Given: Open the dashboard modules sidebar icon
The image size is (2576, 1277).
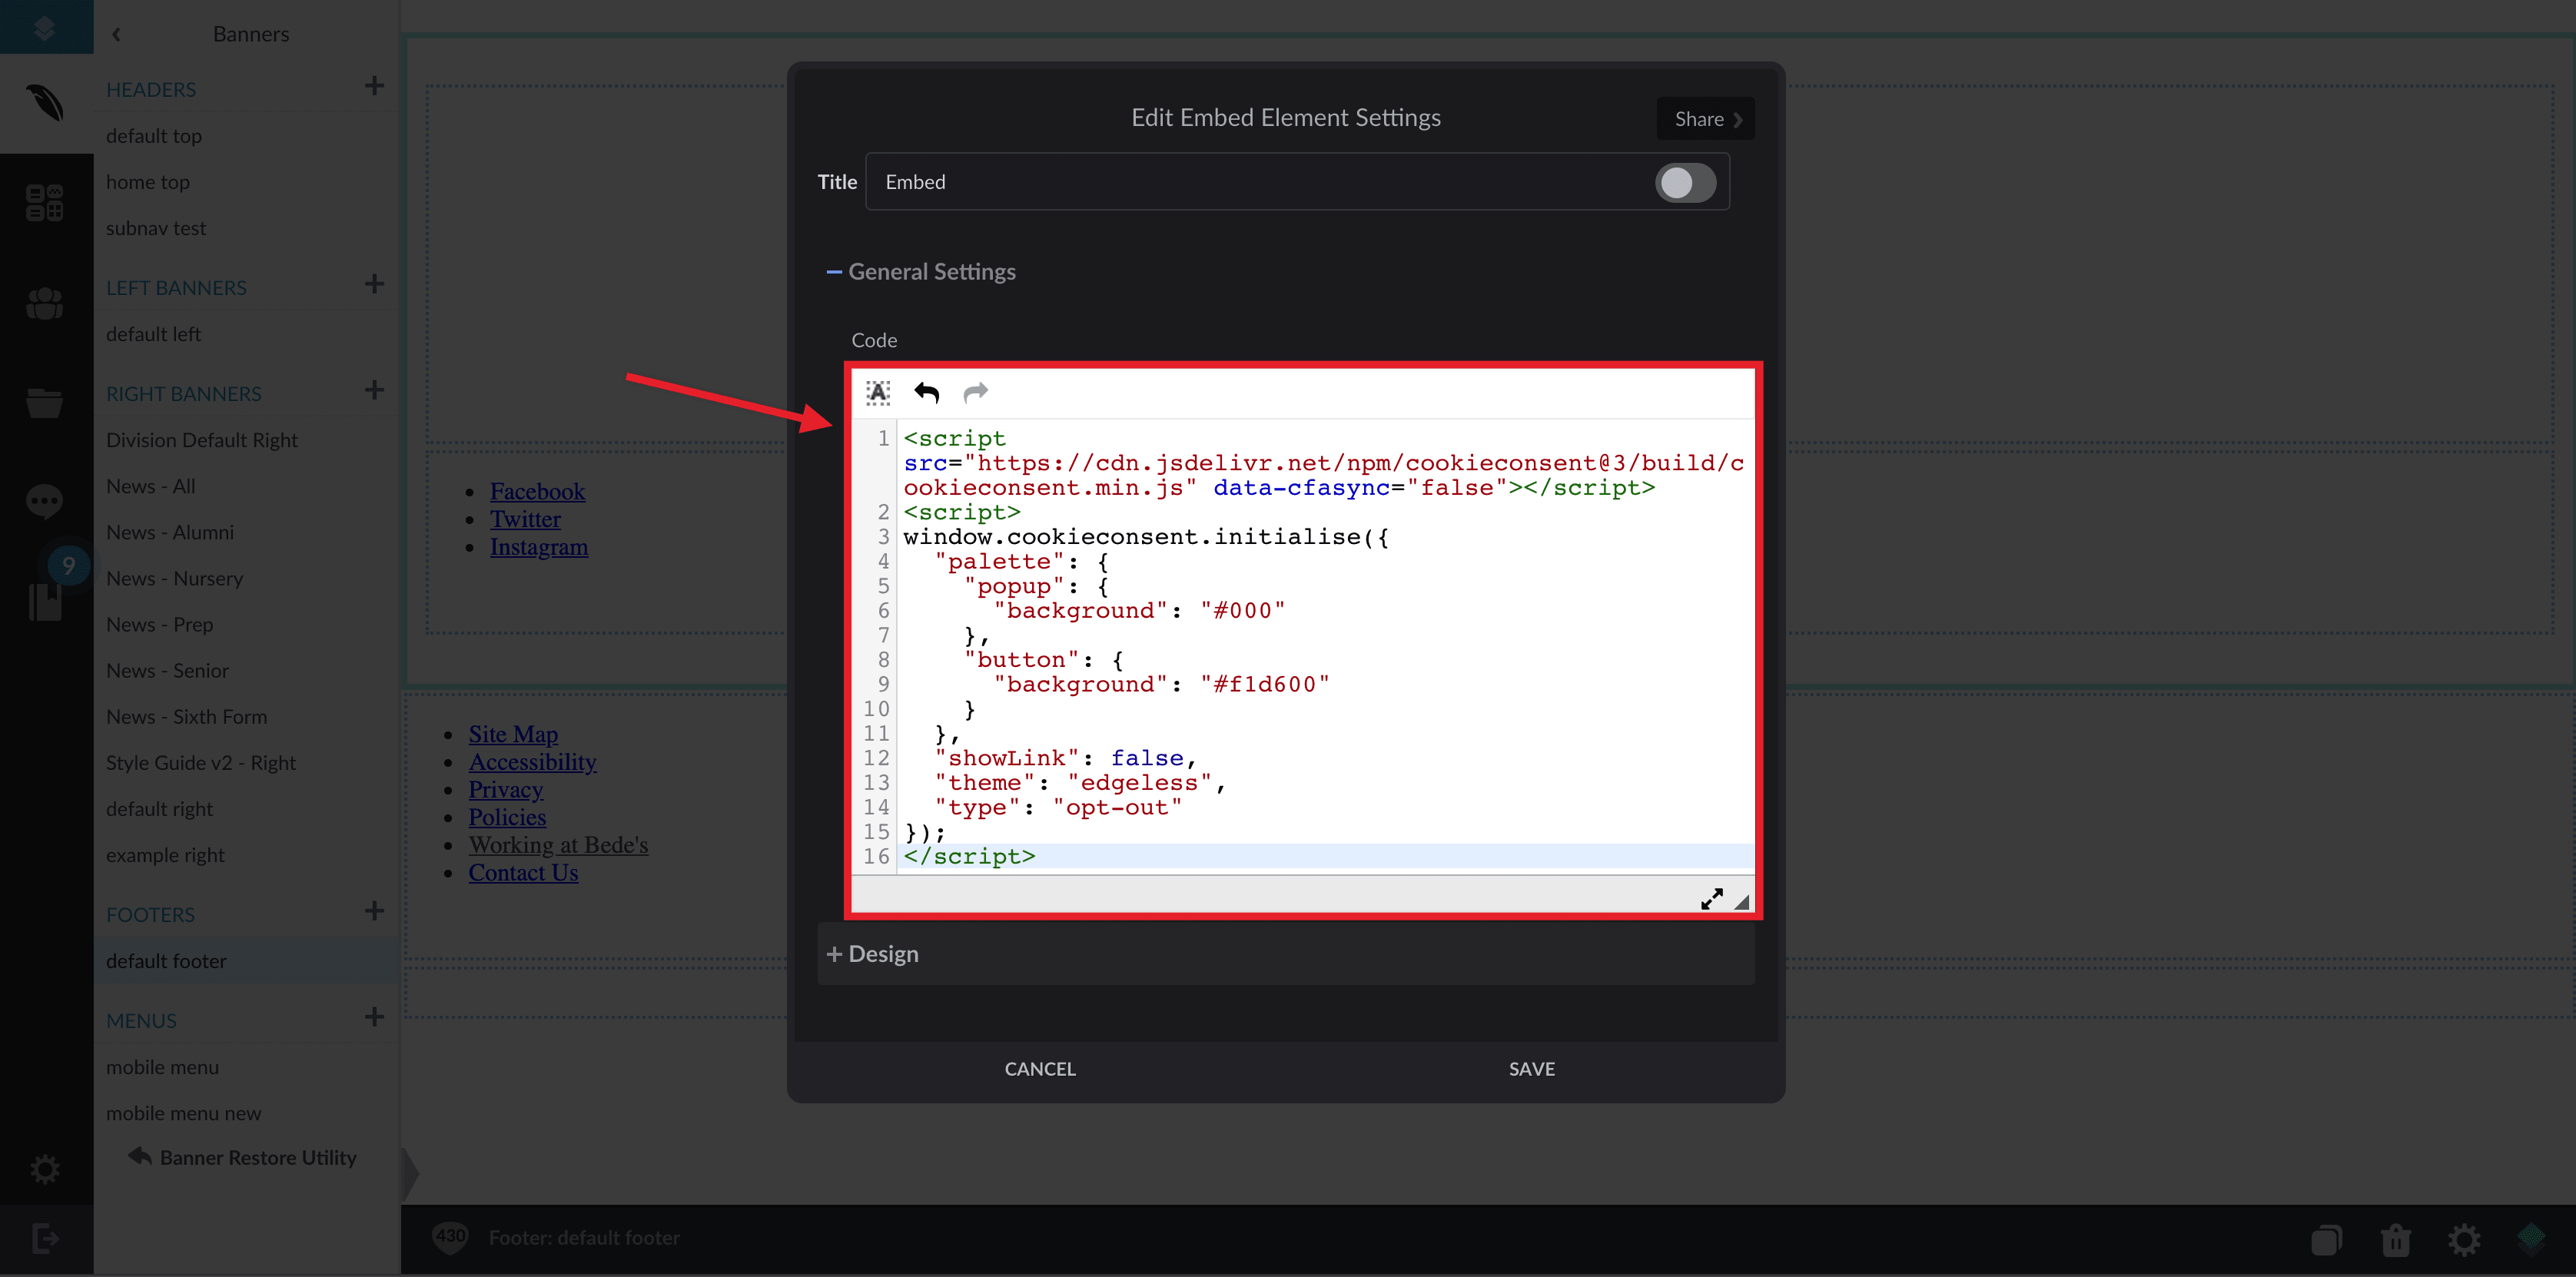Looking at the screenshot, I should click(45, 203).
